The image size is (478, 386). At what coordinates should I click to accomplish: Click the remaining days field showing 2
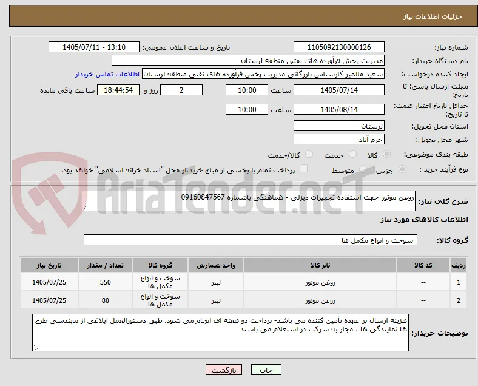pyautogui.click(x=181, y=90)
